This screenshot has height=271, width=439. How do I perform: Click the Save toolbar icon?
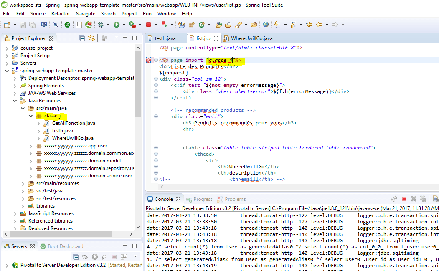[x=23, y=25]
